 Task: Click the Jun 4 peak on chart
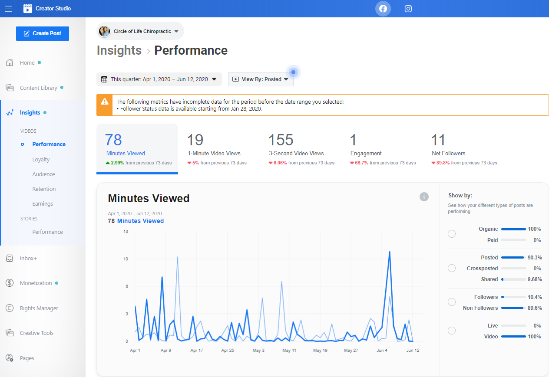coord(389,252)
